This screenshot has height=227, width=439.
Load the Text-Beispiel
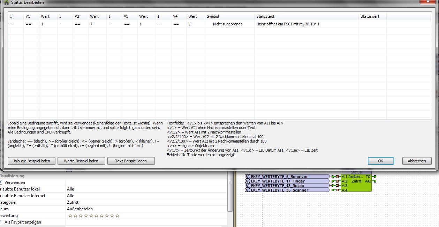click(131, 161)
